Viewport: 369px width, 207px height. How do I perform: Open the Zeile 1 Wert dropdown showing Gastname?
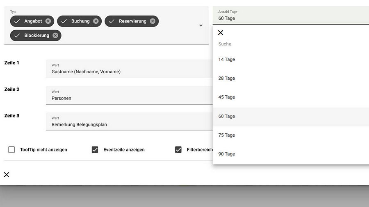point(129,69)
